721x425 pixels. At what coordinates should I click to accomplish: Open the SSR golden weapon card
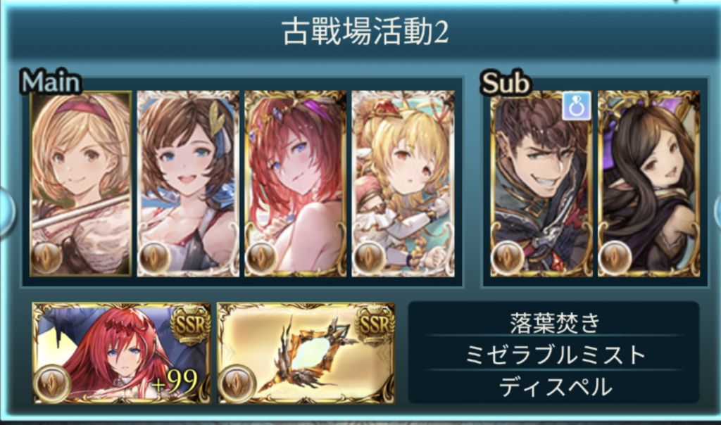306,353
